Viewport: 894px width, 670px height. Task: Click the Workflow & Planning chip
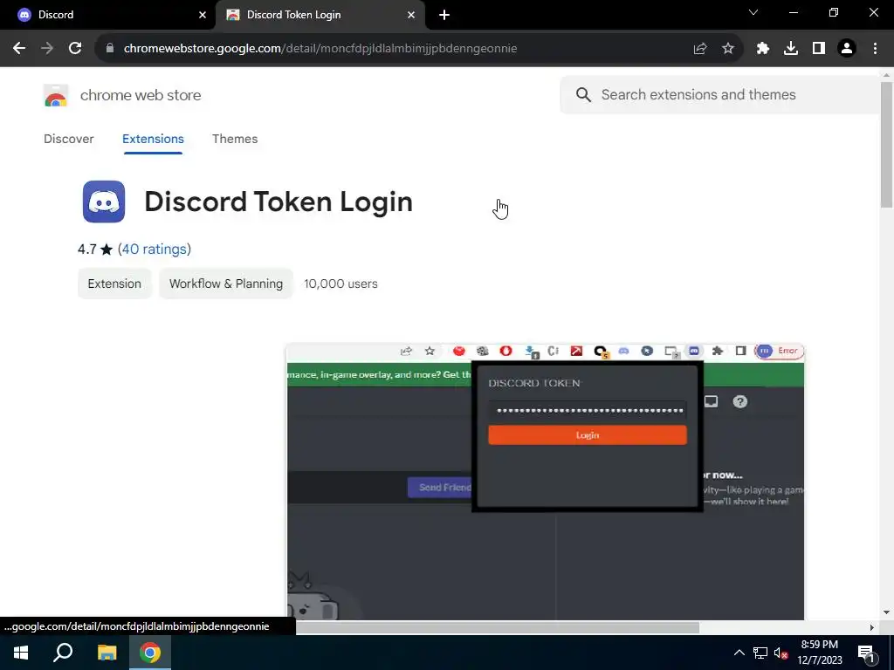pos(226,284)
